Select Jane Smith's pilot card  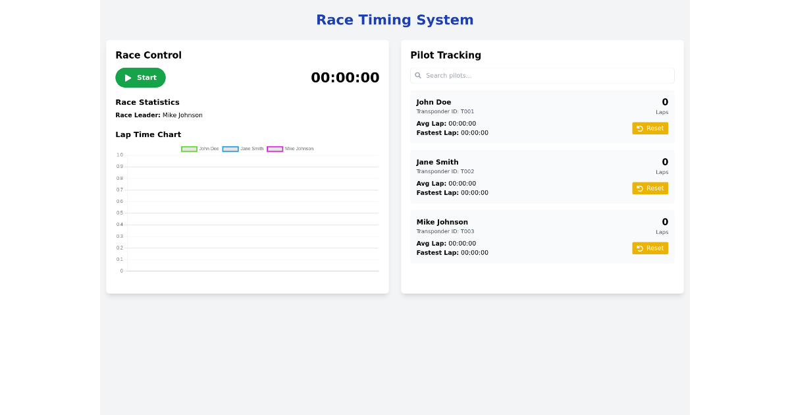pos(542,177)
